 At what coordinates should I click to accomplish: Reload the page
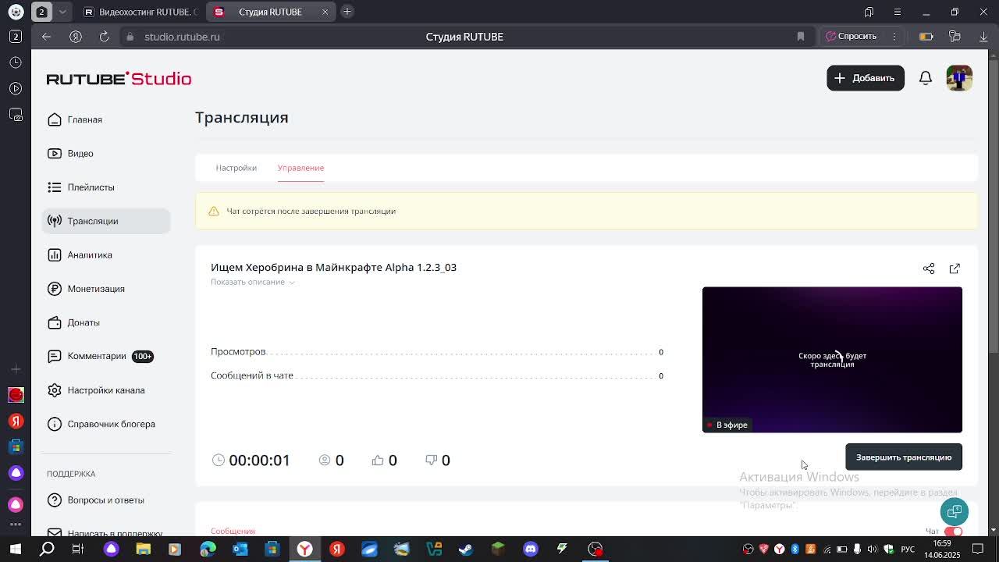click(x=104, y=37)
